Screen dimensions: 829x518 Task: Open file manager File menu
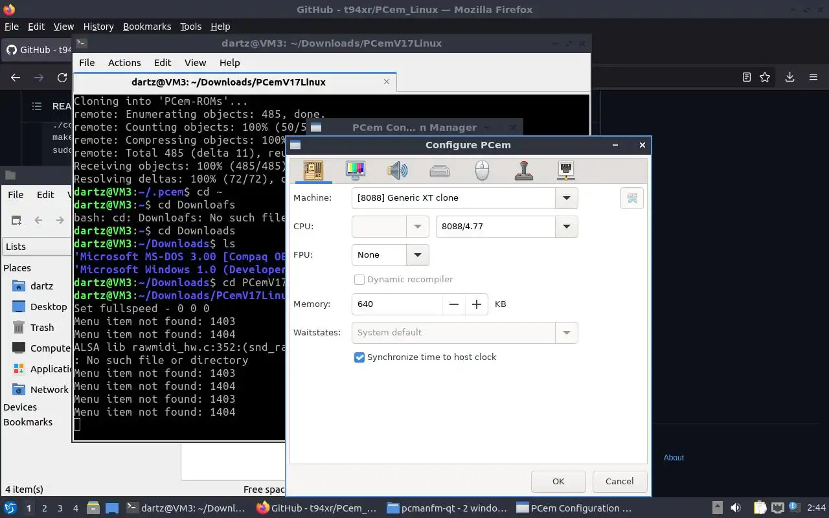pos(16,195)
